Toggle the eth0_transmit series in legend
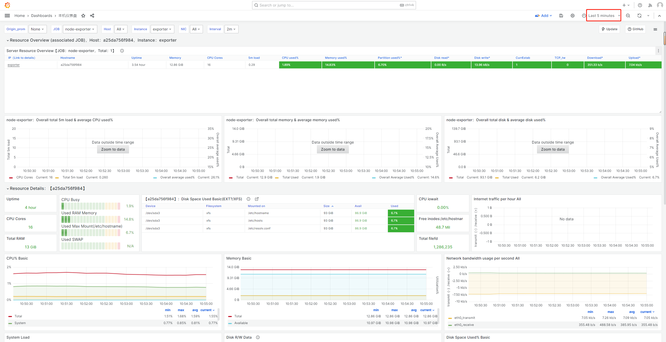This screenshot has height=342, width=666. click(464, 318)
